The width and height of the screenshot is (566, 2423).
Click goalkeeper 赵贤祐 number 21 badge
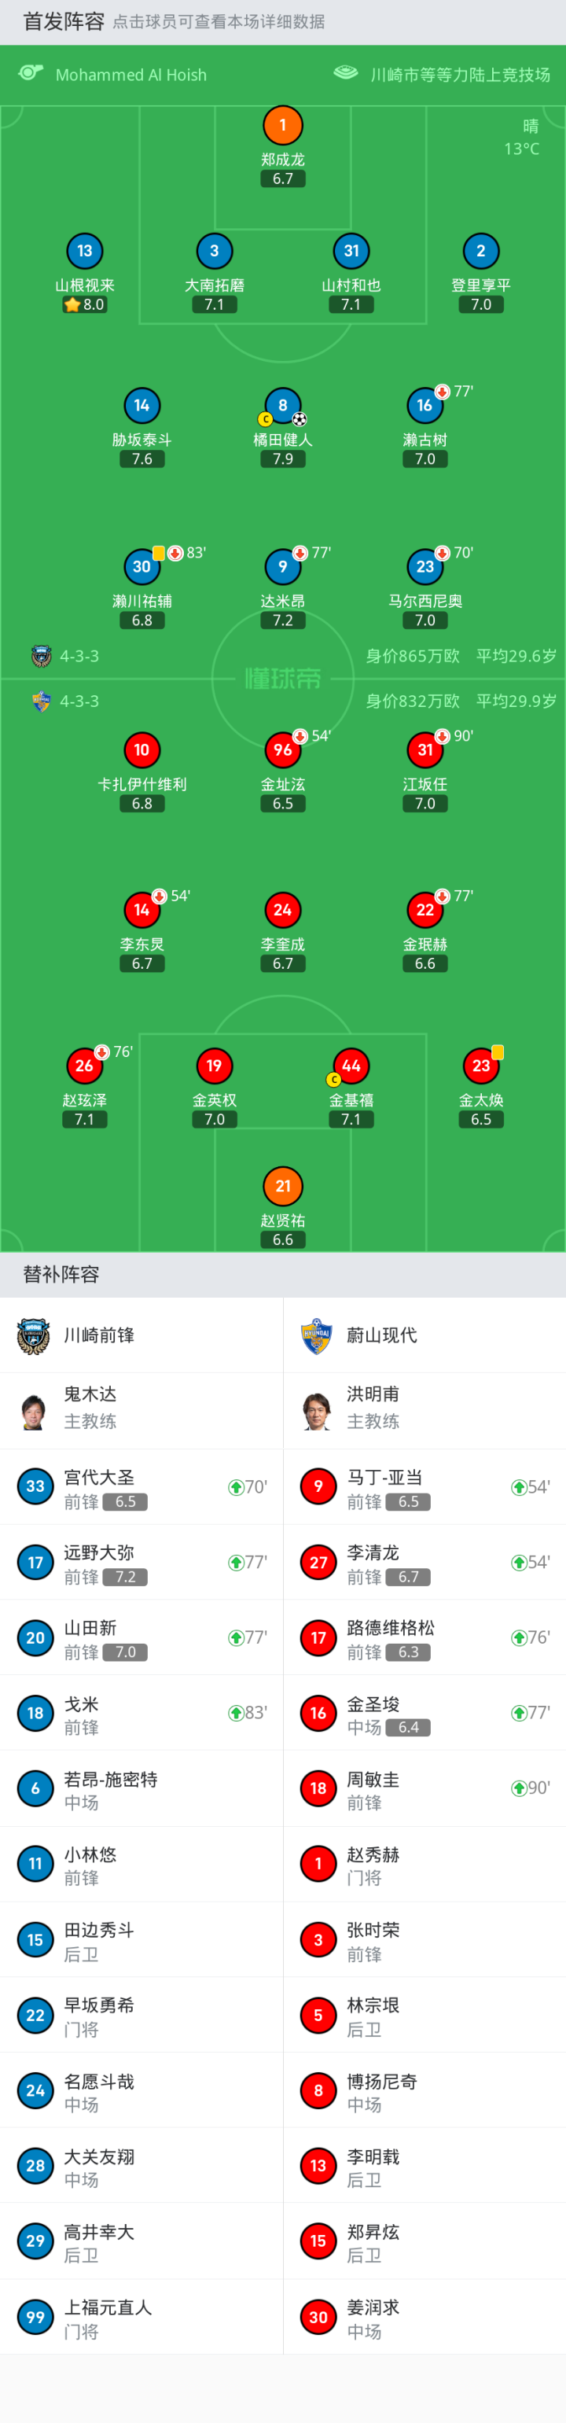click(283, 1186)
